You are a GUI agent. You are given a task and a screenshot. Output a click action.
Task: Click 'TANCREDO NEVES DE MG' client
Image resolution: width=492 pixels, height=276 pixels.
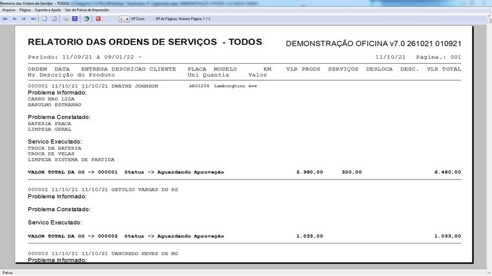coord(145,254)
